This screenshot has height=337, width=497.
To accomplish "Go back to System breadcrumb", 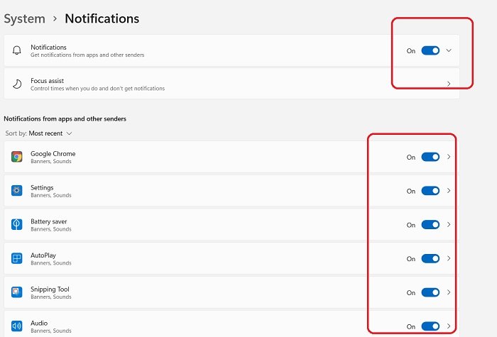I will pyautogui.click(x=24, y=18).
